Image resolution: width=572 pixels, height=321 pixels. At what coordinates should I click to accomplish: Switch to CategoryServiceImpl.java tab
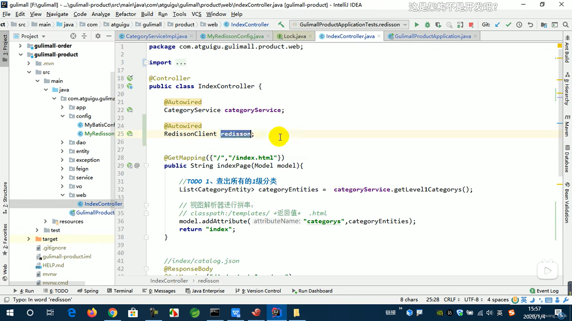pyautogui.click(x=156, y=36)
